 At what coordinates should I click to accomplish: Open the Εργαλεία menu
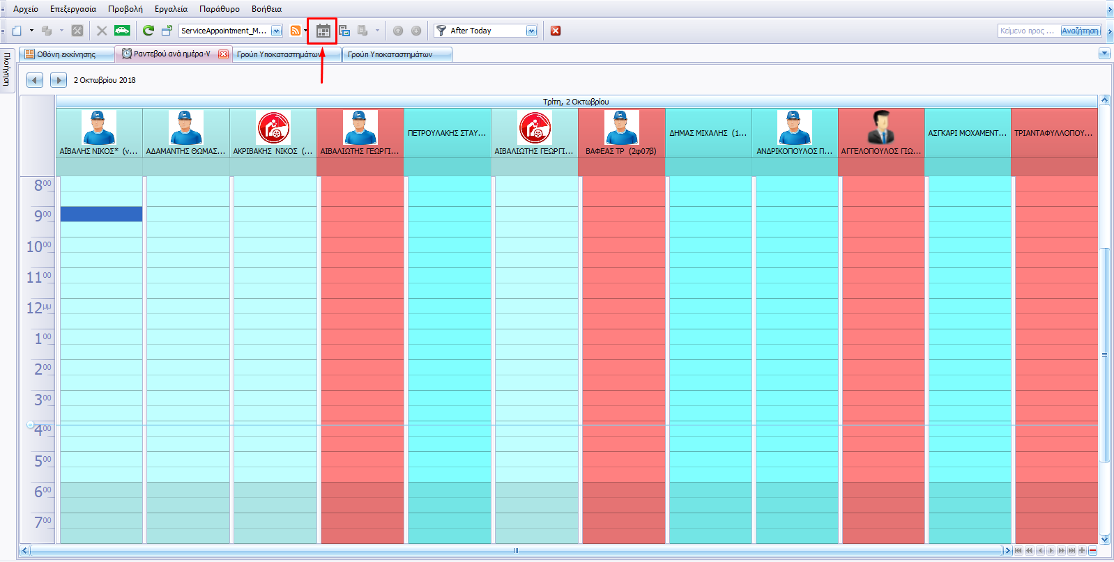(171, 9)
